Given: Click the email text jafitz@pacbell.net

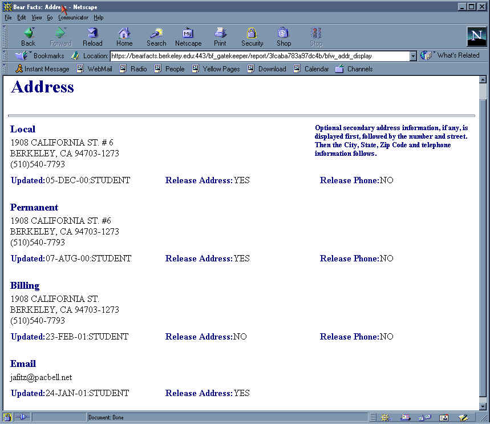Looking at the screenshot, I should coord(41,377).
